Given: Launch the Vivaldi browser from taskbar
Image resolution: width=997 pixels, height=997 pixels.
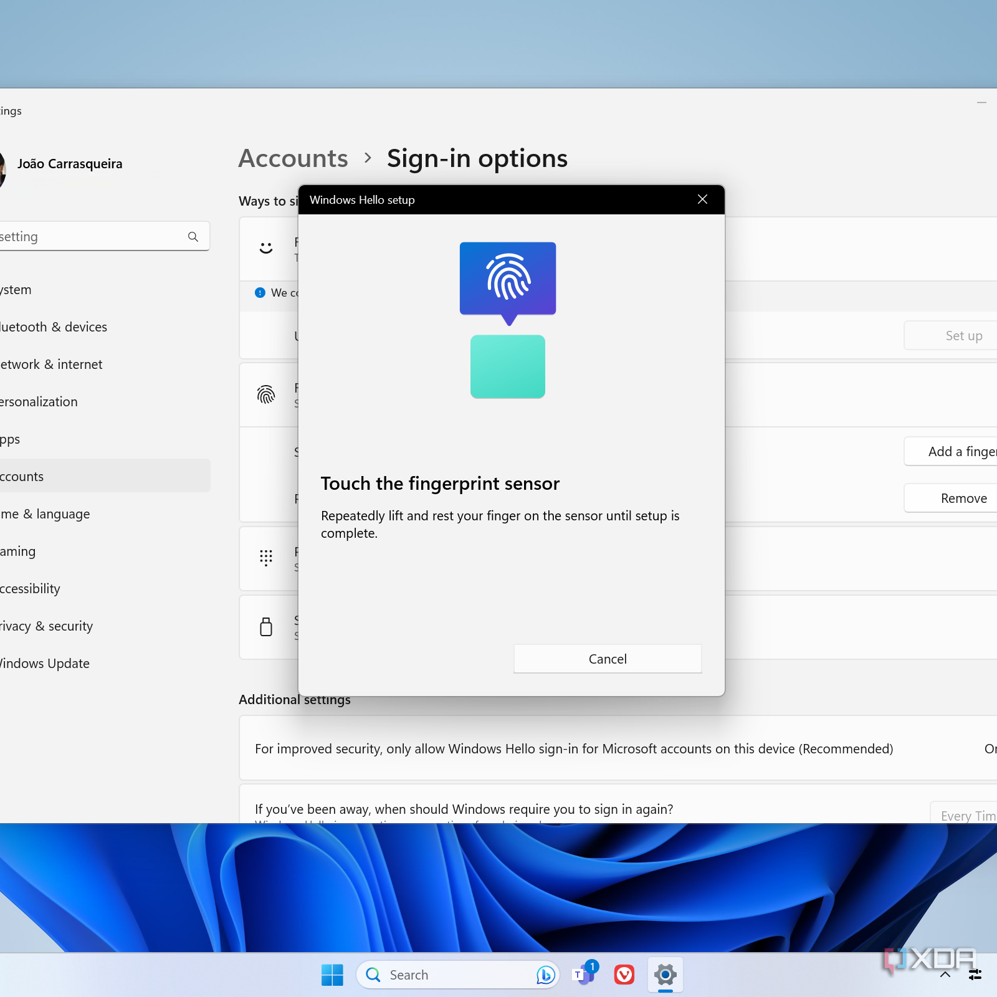Looking at the screenshot, I should 624,975.
